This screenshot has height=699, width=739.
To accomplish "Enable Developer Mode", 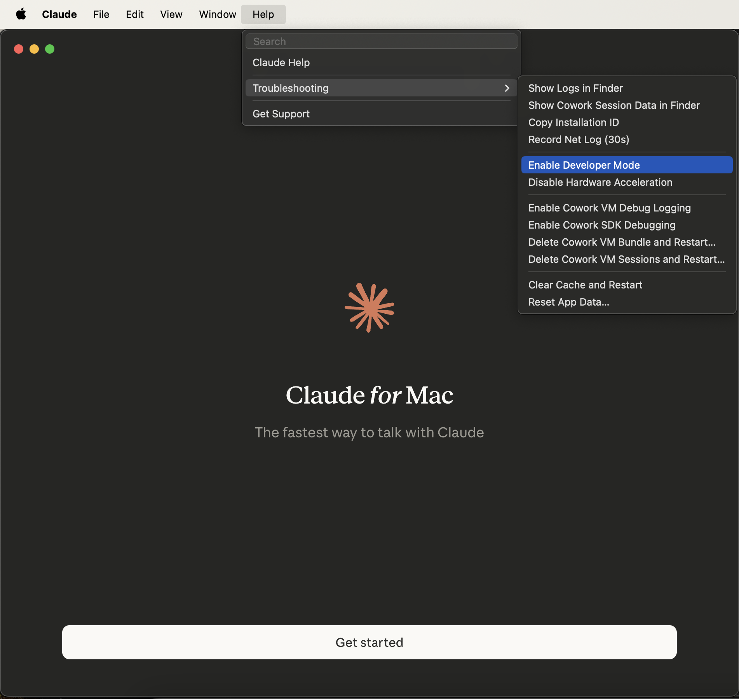I will (584, 165).
